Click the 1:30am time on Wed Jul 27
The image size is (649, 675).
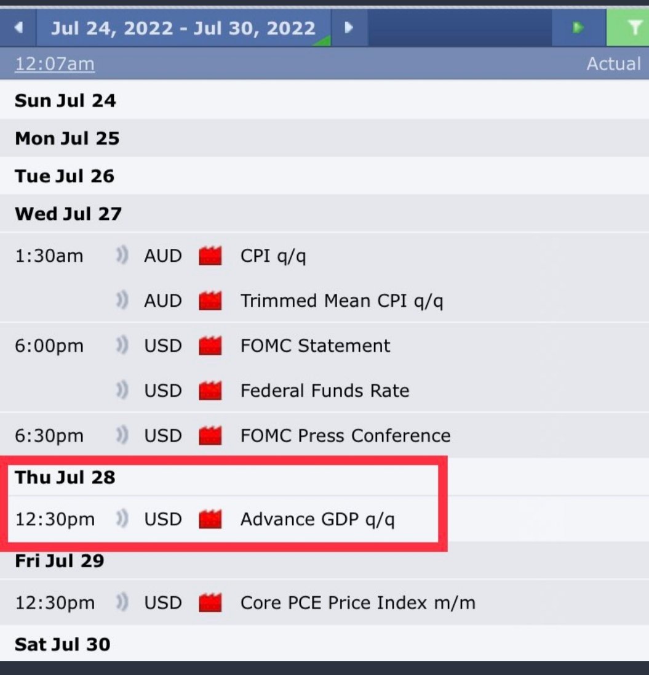49,256
